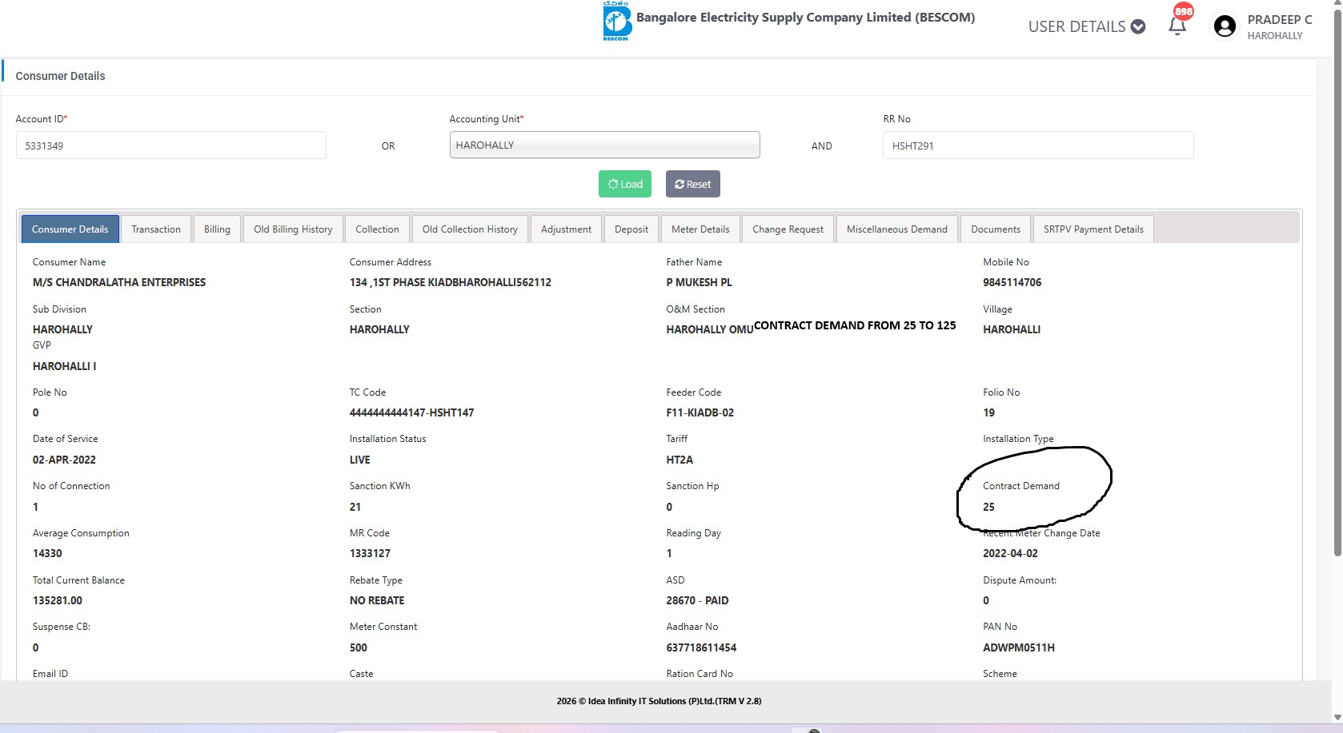1343x733 pixels.
Task: Click the Deposit tab
Action: pyautogui.click(x=631, y=229)
